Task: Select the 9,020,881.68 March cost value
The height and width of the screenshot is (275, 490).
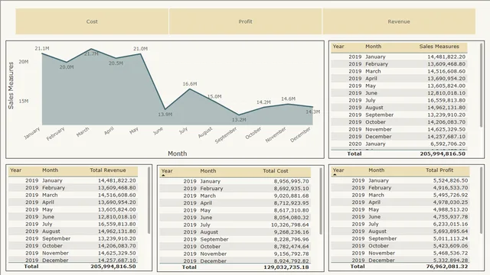Action: [291, 196]
